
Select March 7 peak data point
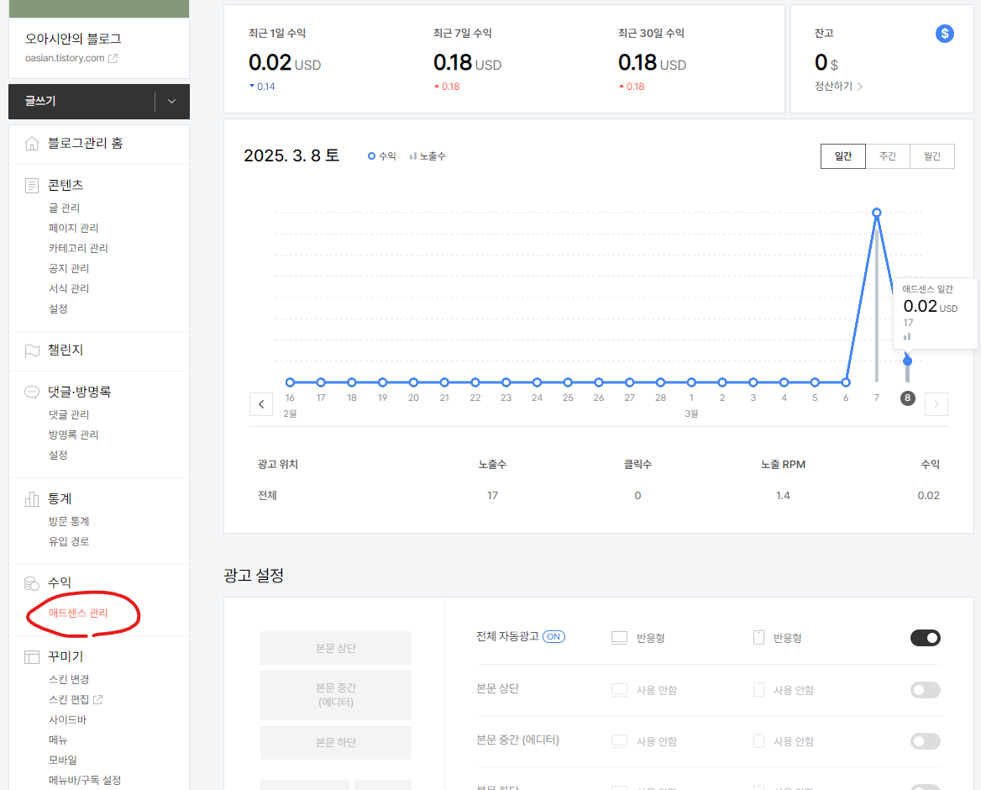click(877, 213)
